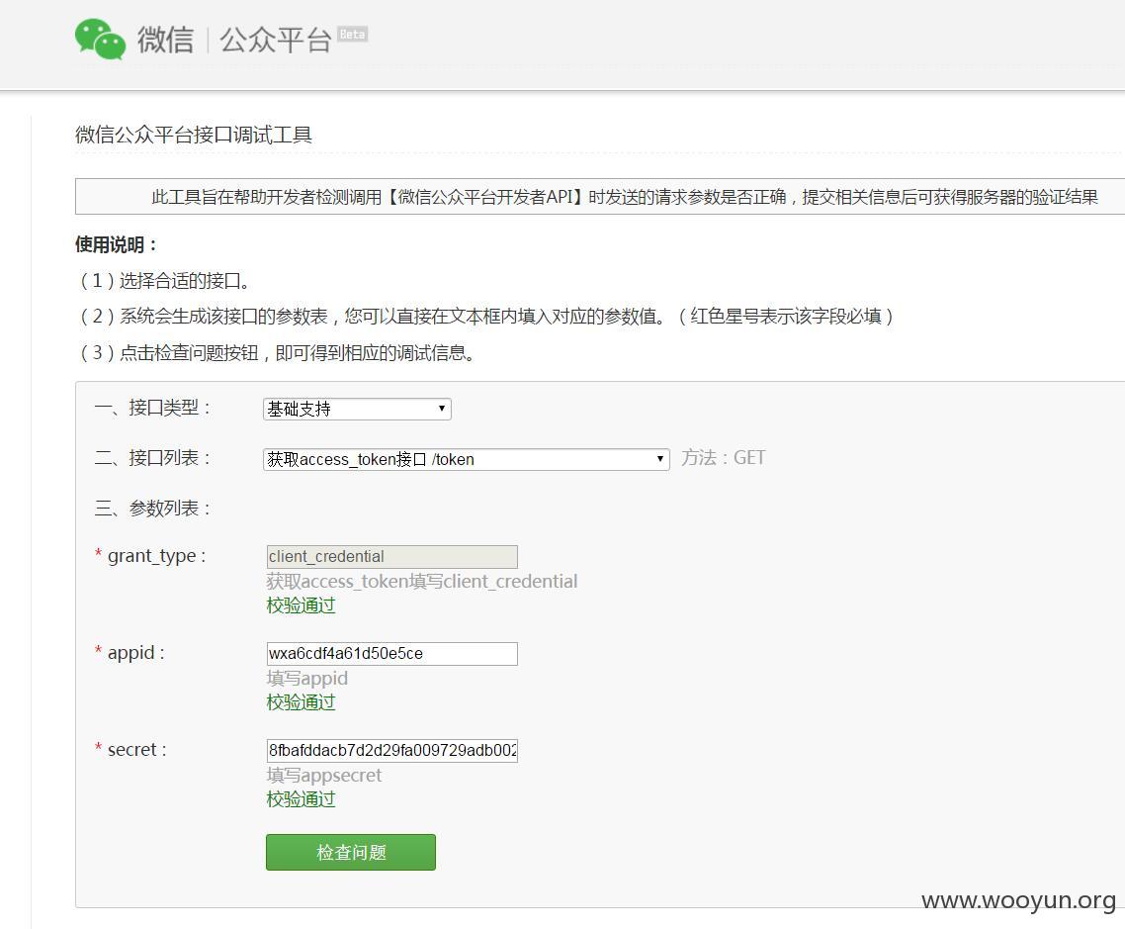Viewport: 1125px width, 929px height.
Task: Click hint 获取access_token填写client_credential
Action: click(422, 581)
